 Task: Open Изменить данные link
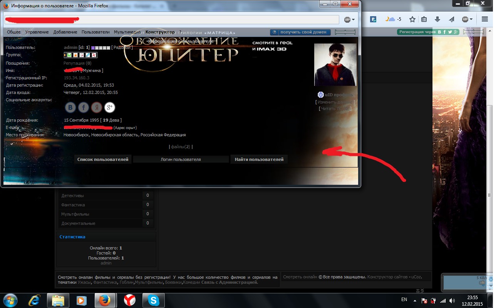pyautogui.click(x=335, y=102)
